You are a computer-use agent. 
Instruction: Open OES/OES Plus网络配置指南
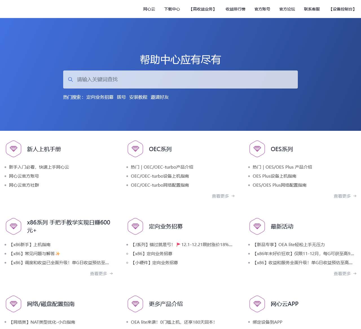pyautogui.click(x=279, y=185)
